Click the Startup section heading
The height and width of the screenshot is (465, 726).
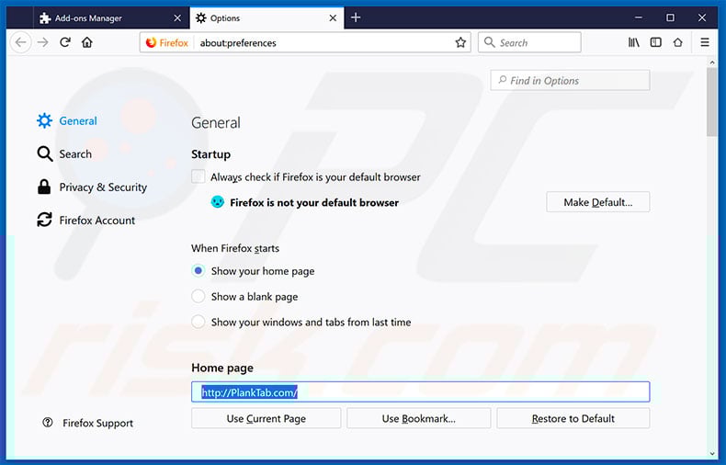210,154
